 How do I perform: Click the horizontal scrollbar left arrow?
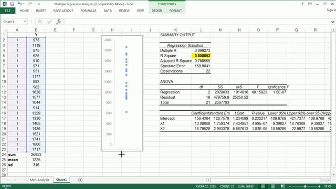pyautogui.click(x=208, y=180)
